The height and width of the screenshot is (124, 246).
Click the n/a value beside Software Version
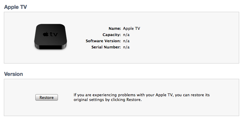click(x=126, y=41)
